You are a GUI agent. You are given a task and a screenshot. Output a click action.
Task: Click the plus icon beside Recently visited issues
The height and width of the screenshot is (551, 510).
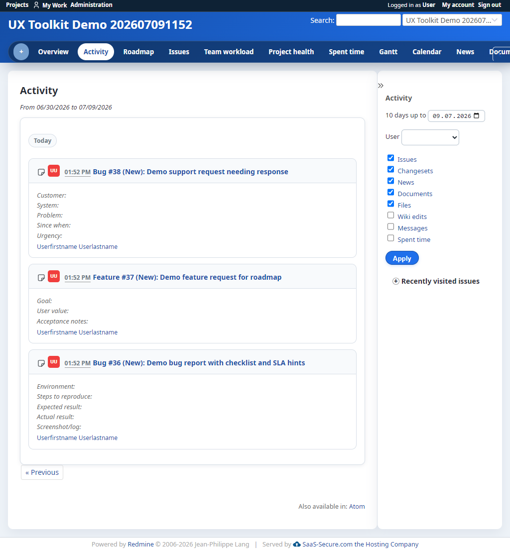395,281
